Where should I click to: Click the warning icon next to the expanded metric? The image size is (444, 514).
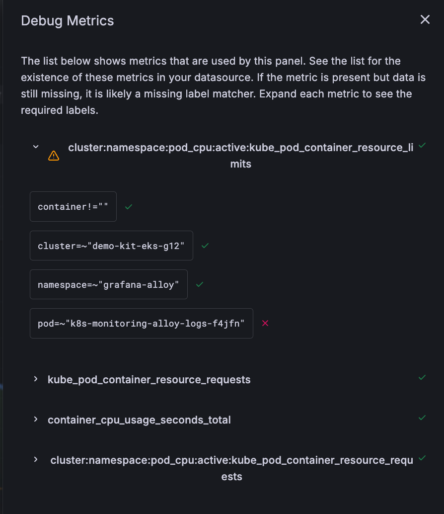53,156
